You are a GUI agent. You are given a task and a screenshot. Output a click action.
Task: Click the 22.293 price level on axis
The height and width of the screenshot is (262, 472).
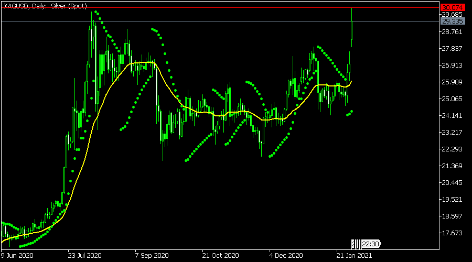(x=452, y=149)
